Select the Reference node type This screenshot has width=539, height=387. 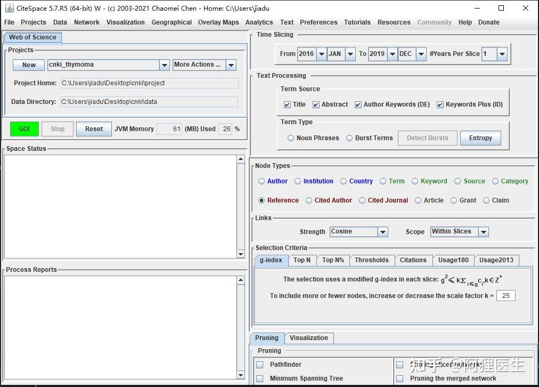pos(262,200)
